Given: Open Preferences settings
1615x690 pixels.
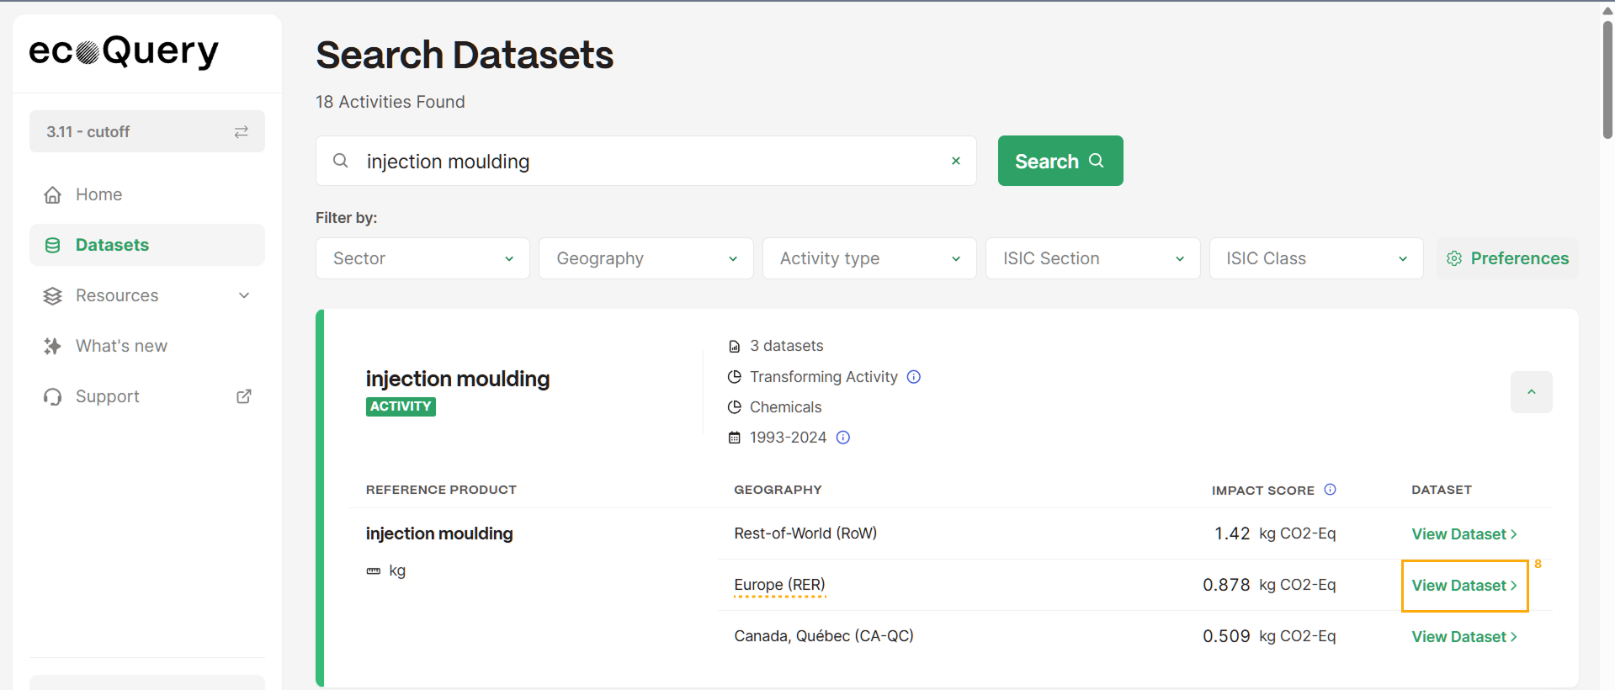Looking at the screenshot, I should (x=1507, y=258).
